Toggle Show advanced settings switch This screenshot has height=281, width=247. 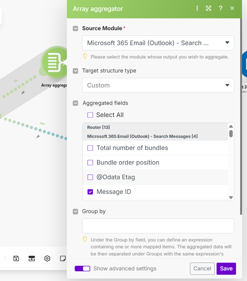[x=82, y=268]
